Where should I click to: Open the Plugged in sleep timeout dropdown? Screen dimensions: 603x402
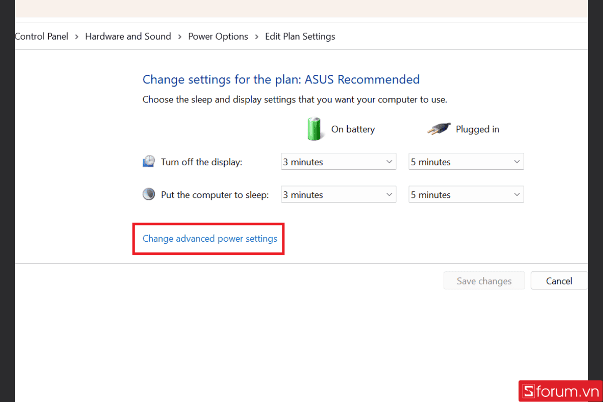click(466, 194)
